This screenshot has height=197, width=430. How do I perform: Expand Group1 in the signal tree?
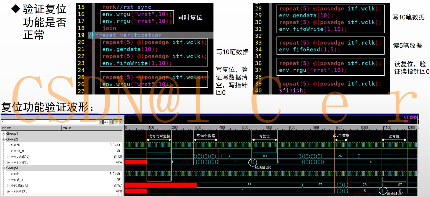pos(4,134)
